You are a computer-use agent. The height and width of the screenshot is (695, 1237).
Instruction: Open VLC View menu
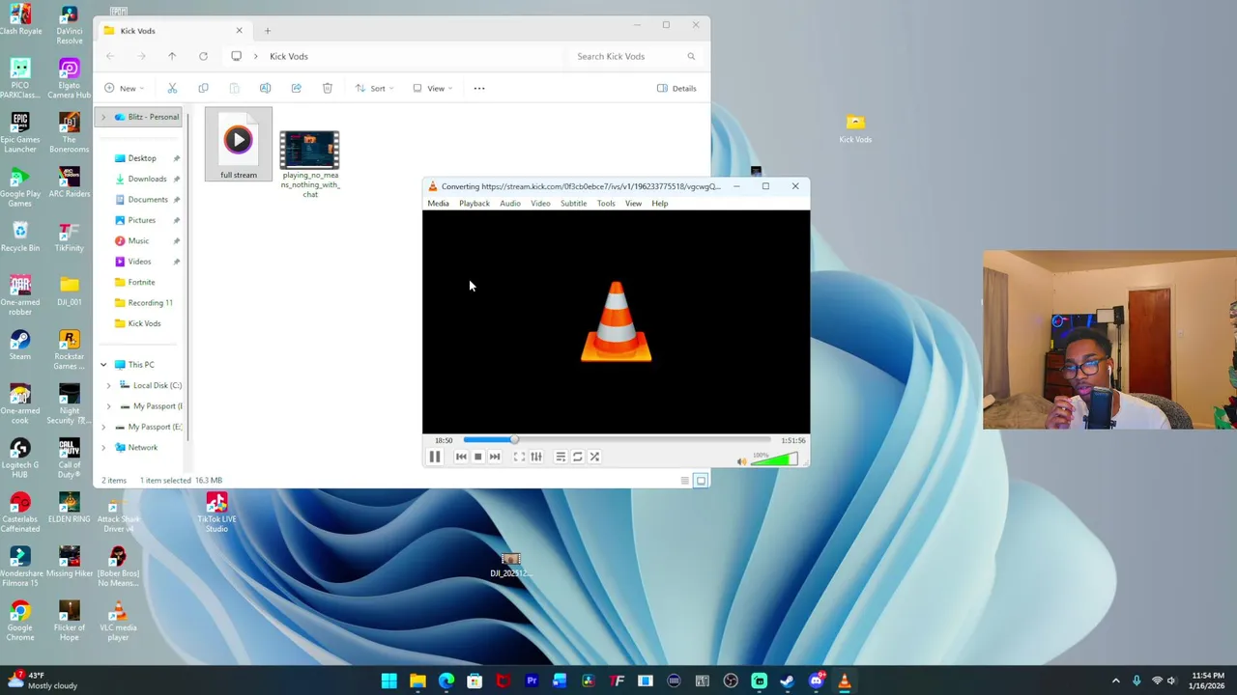(x=633, y=204)
